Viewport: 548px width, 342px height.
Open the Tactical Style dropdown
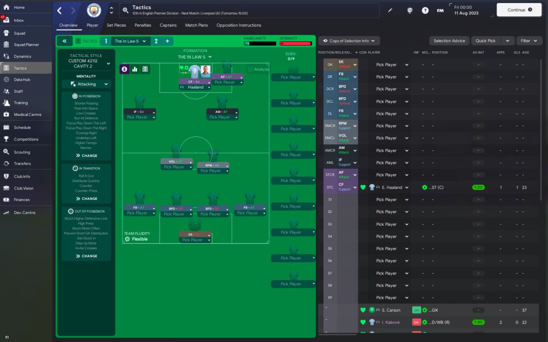tap(109, 64)
